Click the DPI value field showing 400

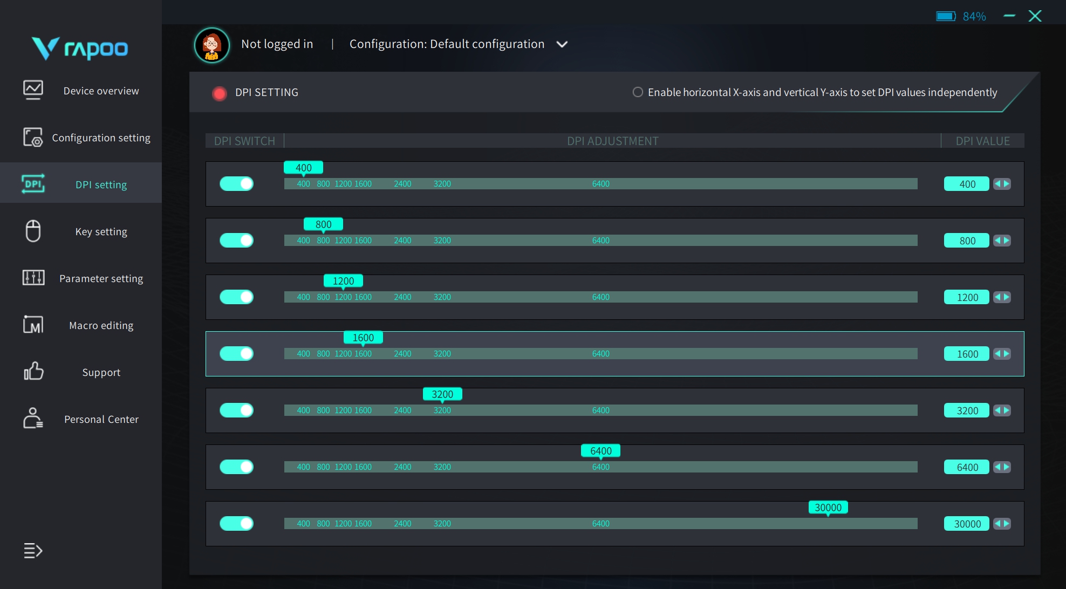pyautogui.click(x=967, y=184)
